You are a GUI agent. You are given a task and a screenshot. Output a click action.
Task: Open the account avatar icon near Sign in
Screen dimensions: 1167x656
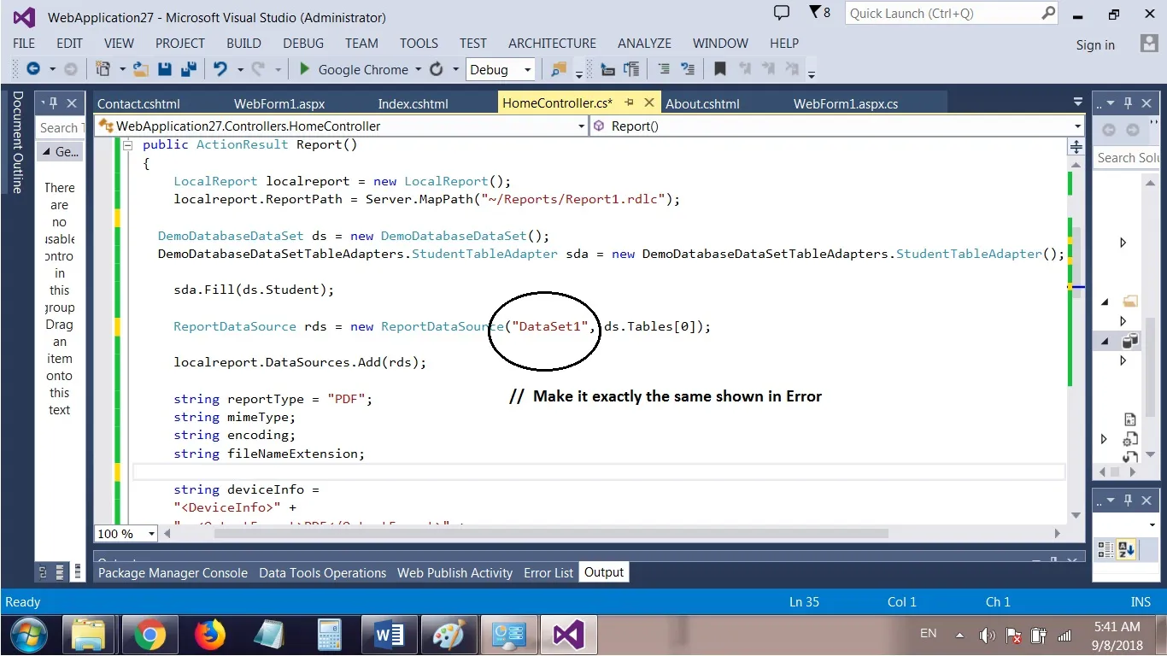(x=1149, y=44)
